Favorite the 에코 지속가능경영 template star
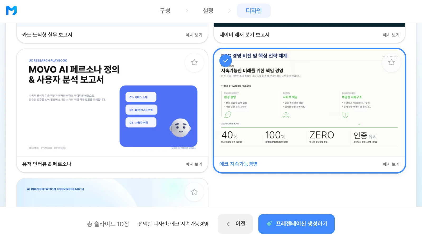The width and height of the screenshot is (422, 237). [391, 62]
